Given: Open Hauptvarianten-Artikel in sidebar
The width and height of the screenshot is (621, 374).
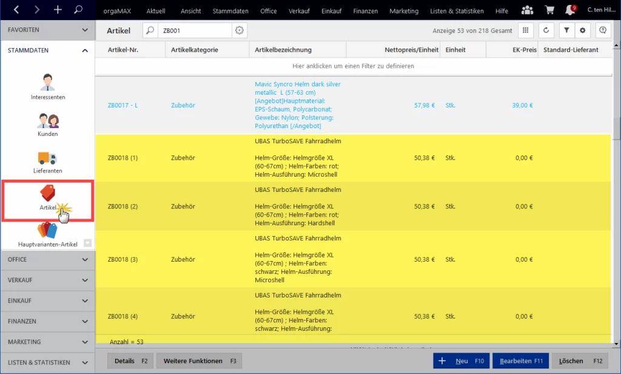Looking at the screenshot, I should click(x=48, y=235).
